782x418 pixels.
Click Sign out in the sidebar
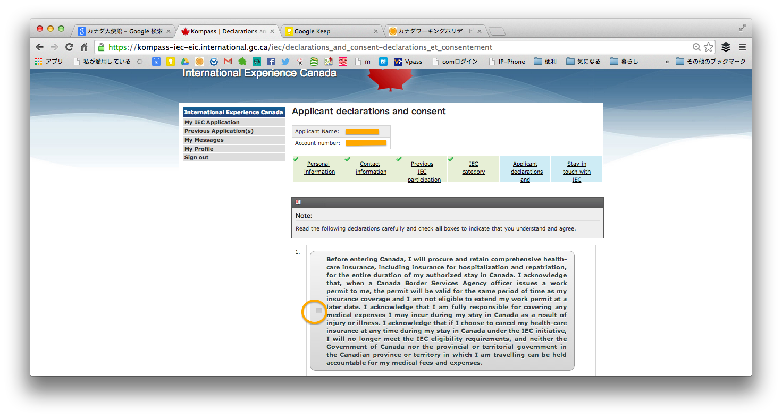pyautogui.click(x=197, y=157)
